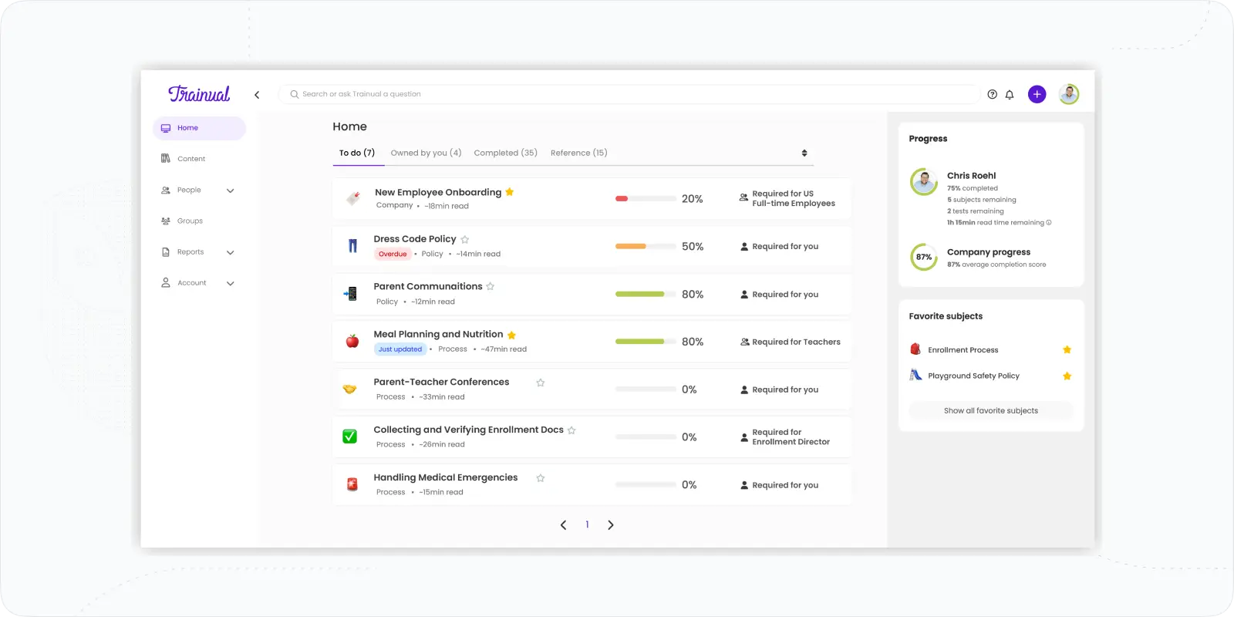Click the Playground Safety Policy slide icon
Image resolution: width=1234 pixels, height=617 pixels.
click(x=915, y=376)
